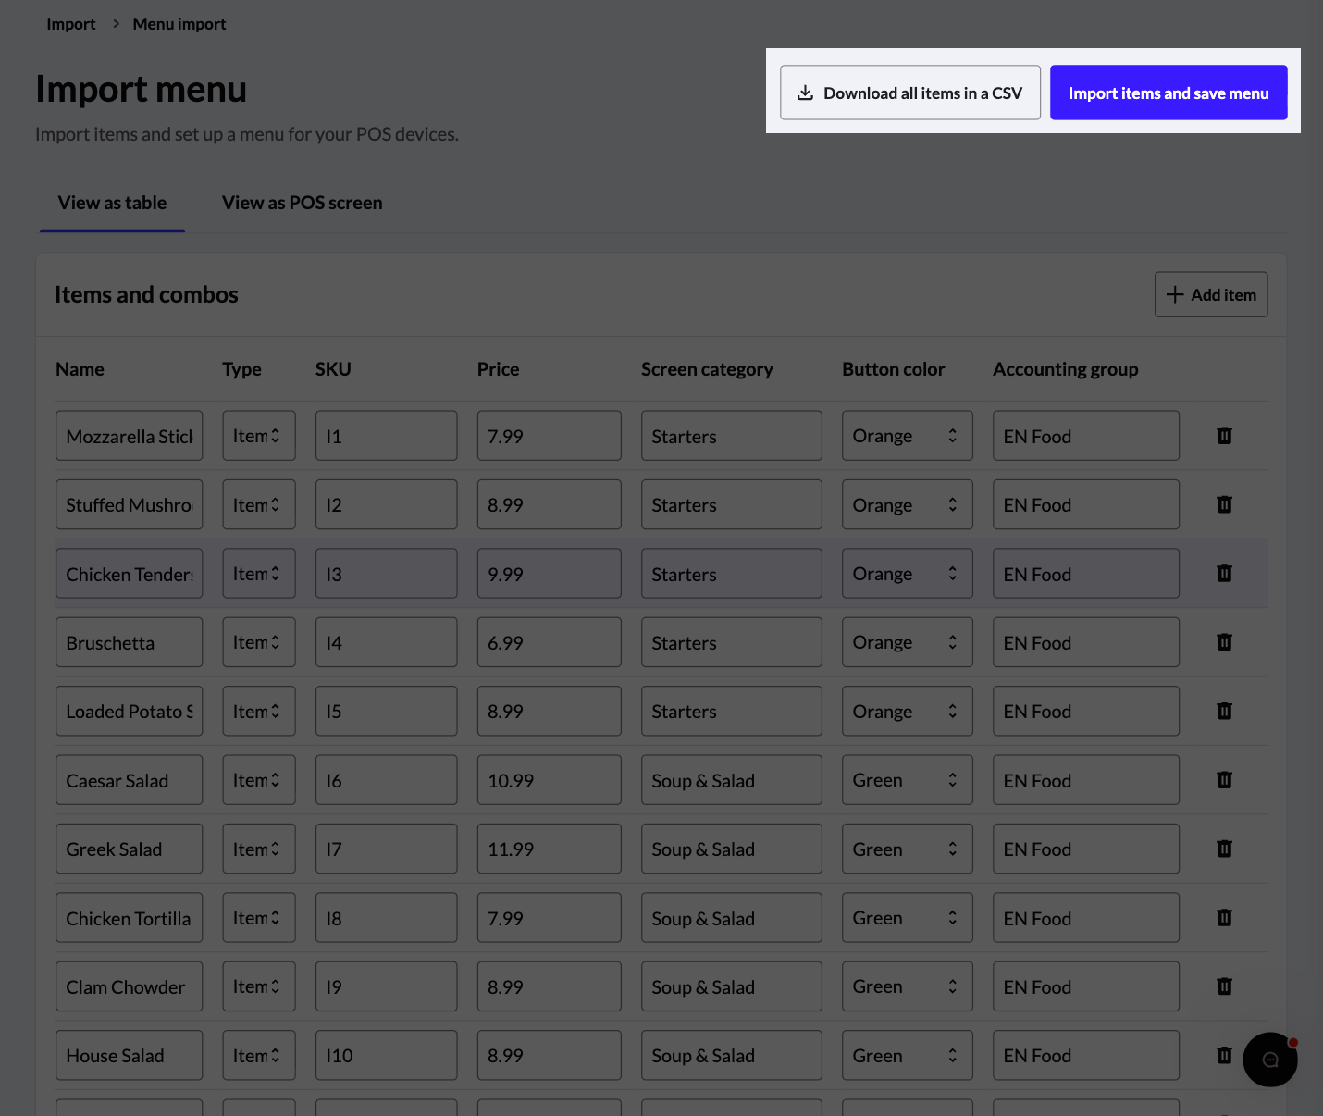Viewport: 1323px width, 1116px height.
Task: Click the Items and combos heading
Action: [x=146, y=294]
